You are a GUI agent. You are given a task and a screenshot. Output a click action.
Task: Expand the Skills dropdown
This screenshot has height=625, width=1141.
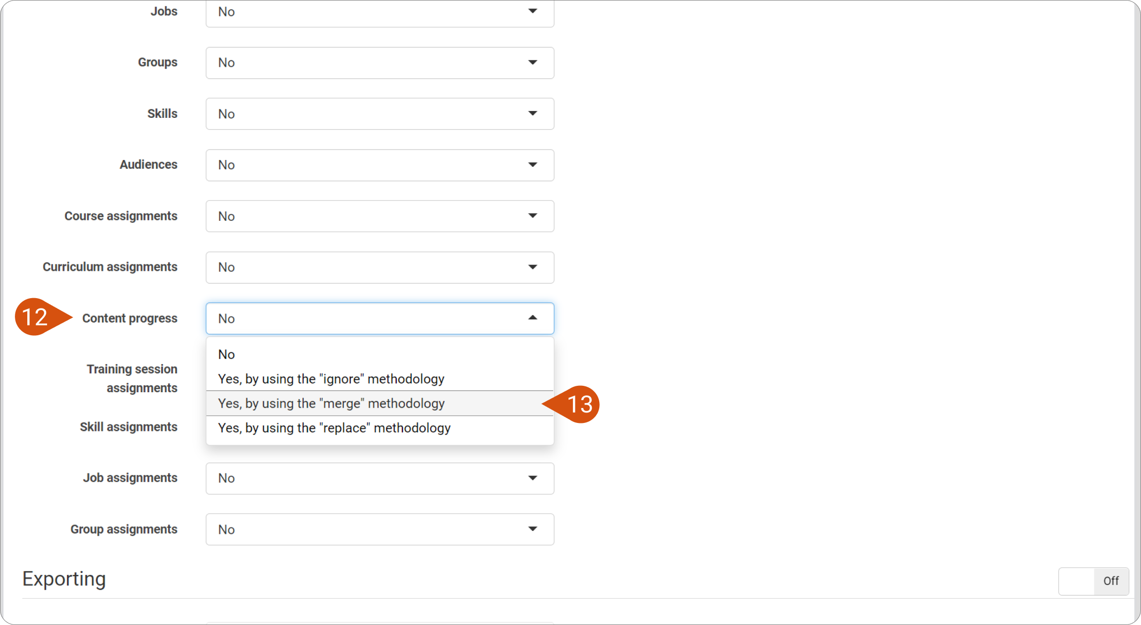coord(380,114)
